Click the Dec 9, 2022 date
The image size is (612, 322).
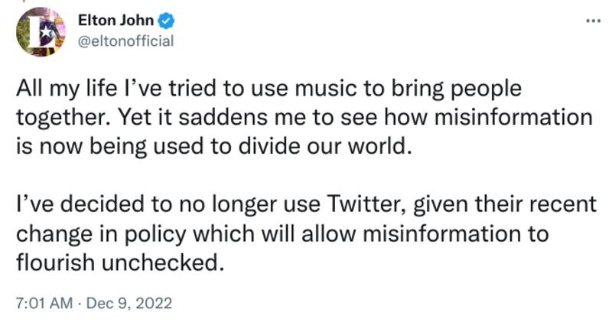(129, 302)
